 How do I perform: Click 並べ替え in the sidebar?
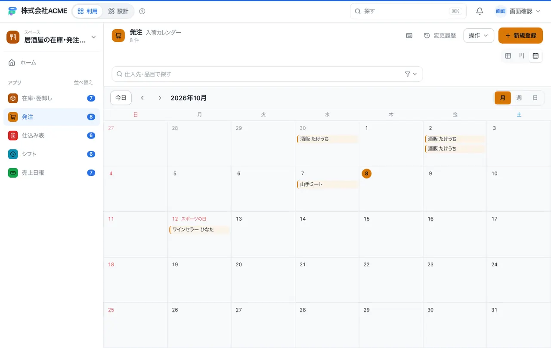[84, 83]
